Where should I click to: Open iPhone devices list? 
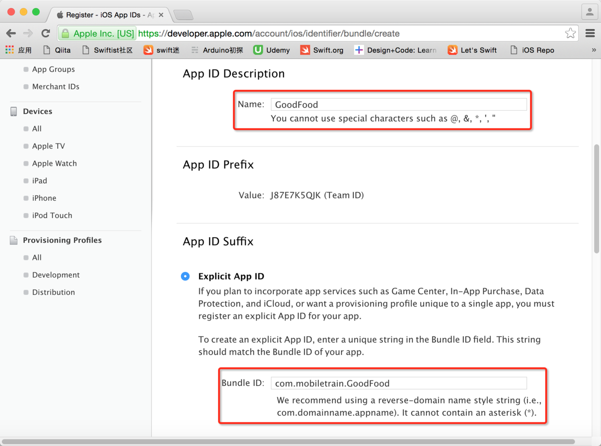click(44, 198)
